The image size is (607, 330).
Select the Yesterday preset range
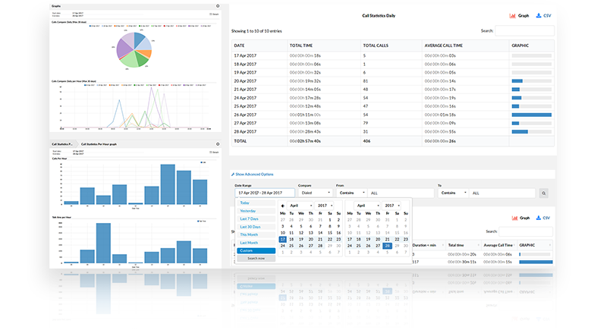[x=256, y=211]
